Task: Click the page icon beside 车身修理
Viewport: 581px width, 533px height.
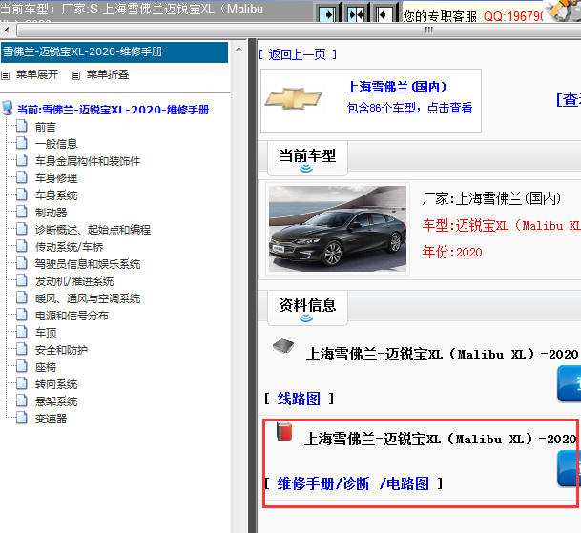Action: (x=22, y=177)
